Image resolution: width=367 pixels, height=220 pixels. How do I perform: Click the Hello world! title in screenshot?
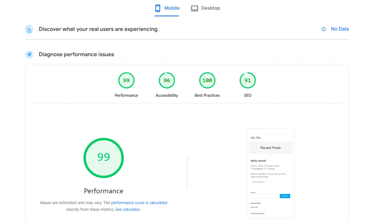pos(258,161)
